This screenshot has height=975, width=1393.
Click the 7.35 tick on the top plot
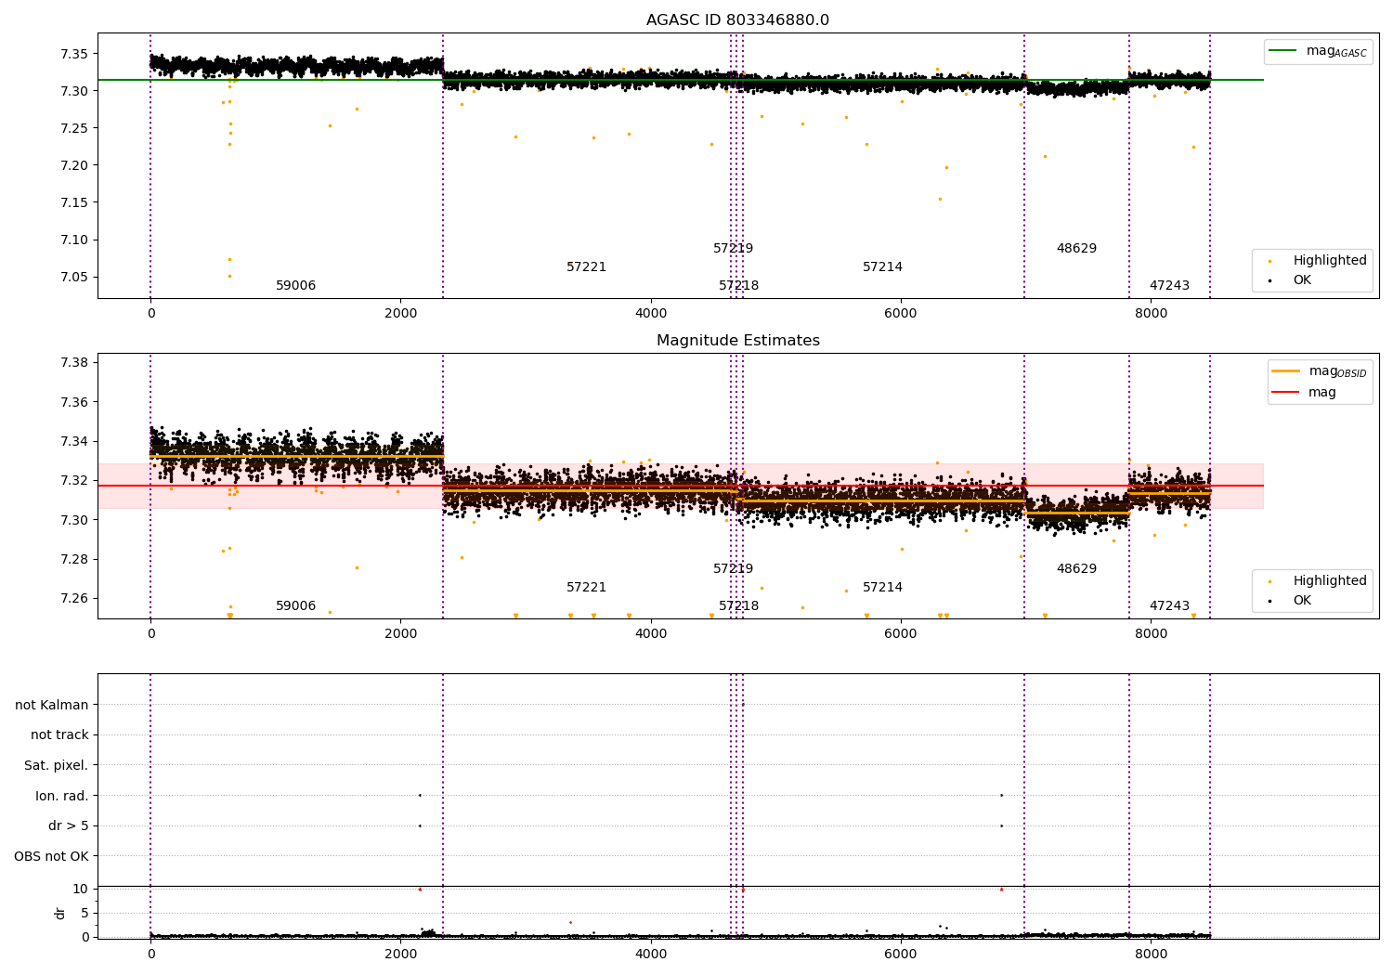(x=73, y=54)
